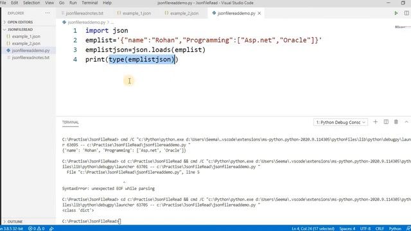The image size is (411, 231).
Task: Click the Python 3.8.5 32-bit interpreter status
Action: tap(12, 228)
